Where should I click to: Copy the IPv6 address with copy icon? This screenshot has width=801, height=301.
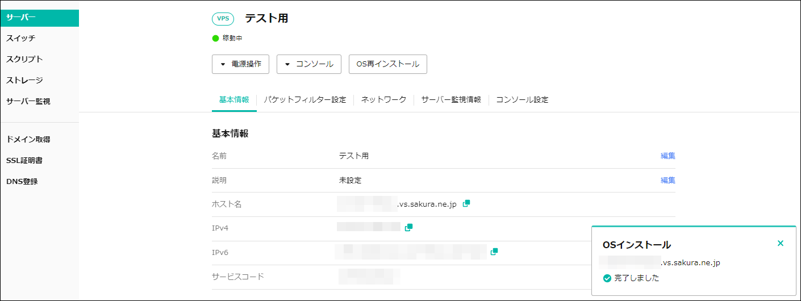click(494, 251)
